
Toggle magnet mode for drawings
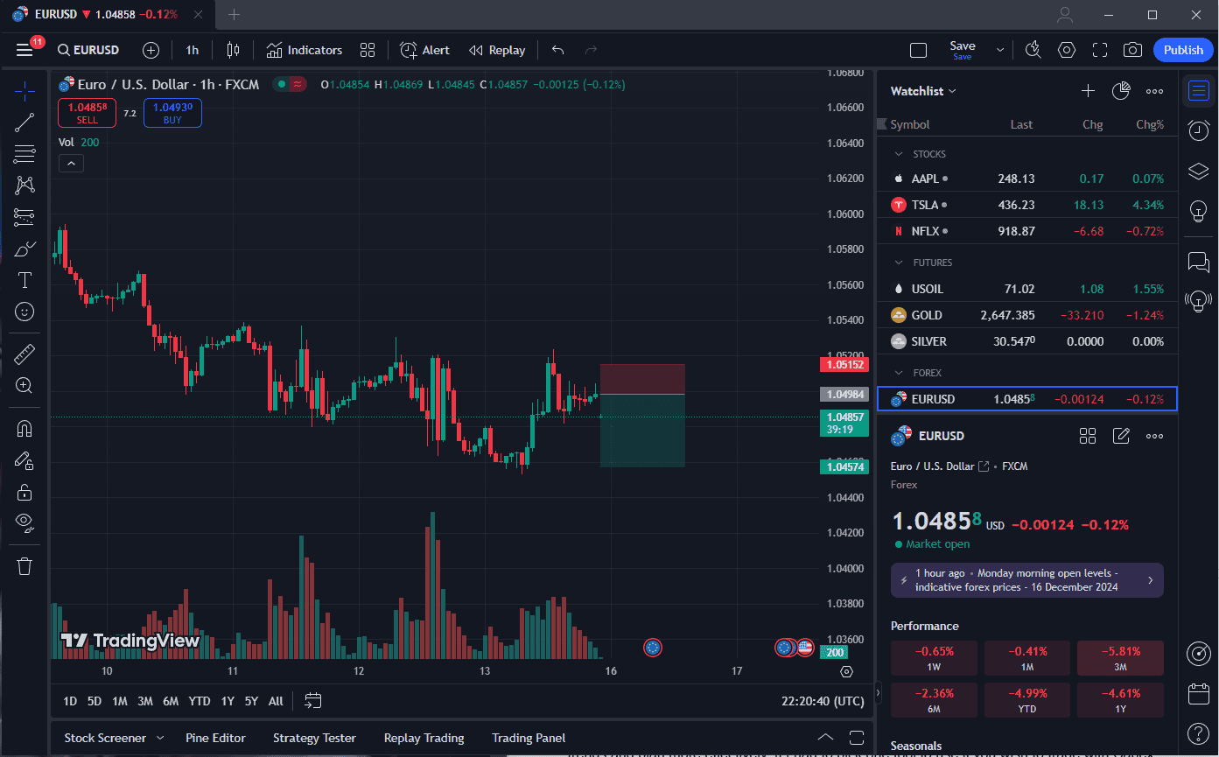(25, 428)
